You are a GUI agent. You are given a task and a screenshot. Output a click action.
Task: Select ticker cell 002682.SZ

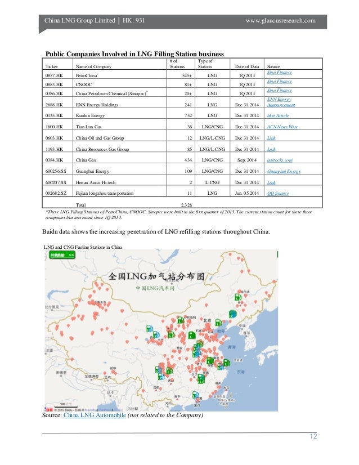point(56,193)
